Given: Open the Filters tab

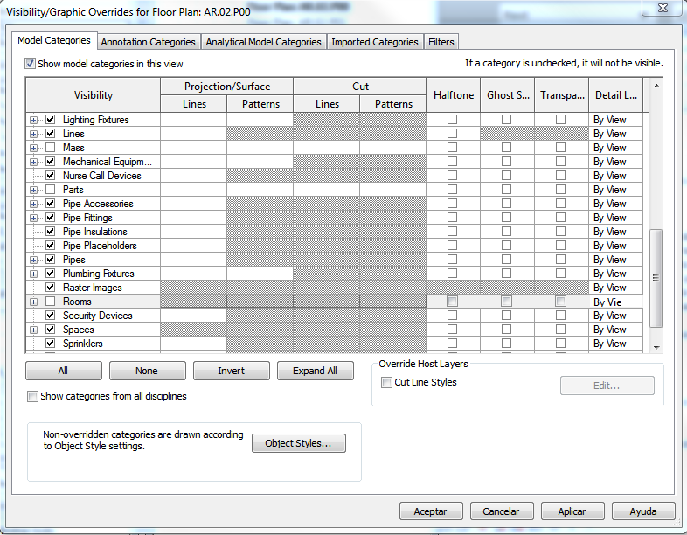Looking at the screenshot, I should pyautogui.click(x=441, y=42).
